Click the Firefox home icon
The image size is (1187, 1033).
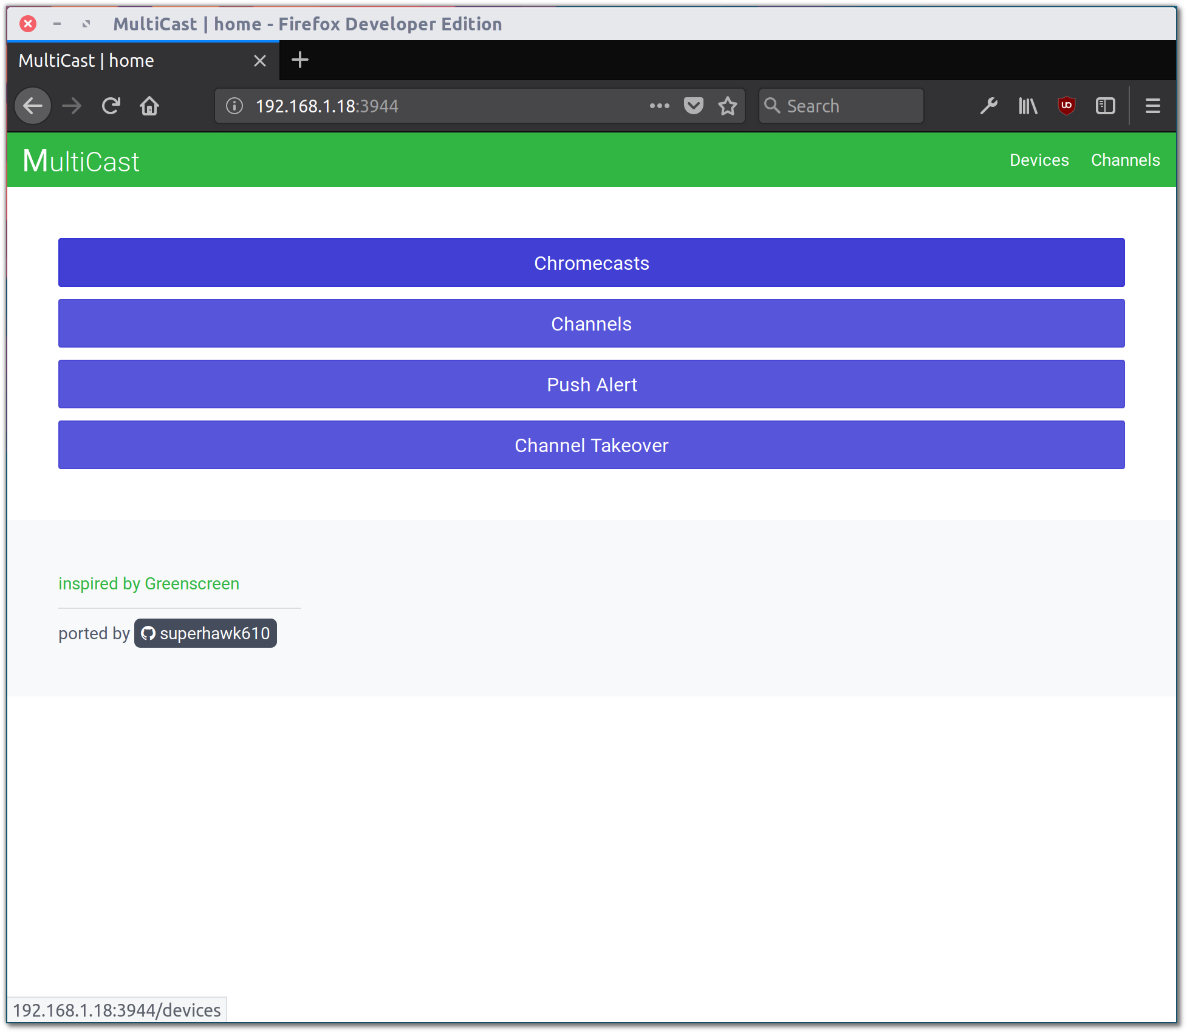pyautogui.click(x=149, y=106)
